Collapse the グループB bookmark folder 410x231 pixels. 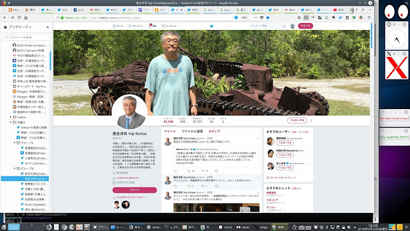coord(14,168)
